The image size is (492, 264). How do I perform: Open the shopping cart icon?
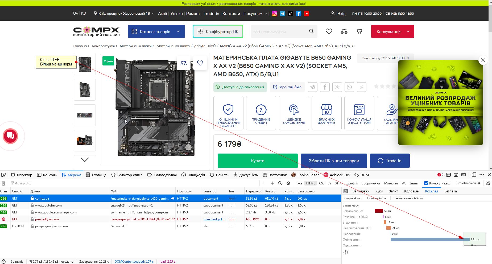[x=359, y=31]
